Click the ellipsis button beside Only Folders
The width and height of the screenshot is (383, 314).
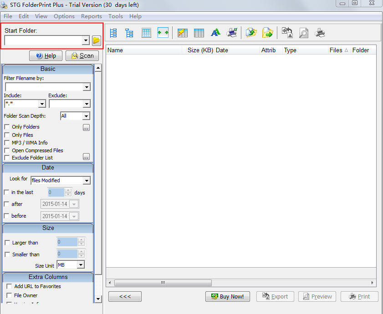(x=86, y=128)
